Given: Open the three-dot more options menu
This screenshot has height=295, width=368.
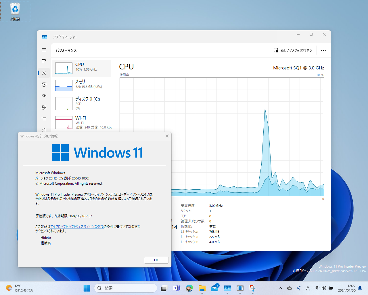Looking at the screenshot, I should click(323, 50).
